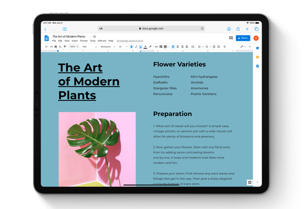The width and height of the screenshot is (304, 209).
Task: Insert a comment using the comment icon
Action: (161, 47)
